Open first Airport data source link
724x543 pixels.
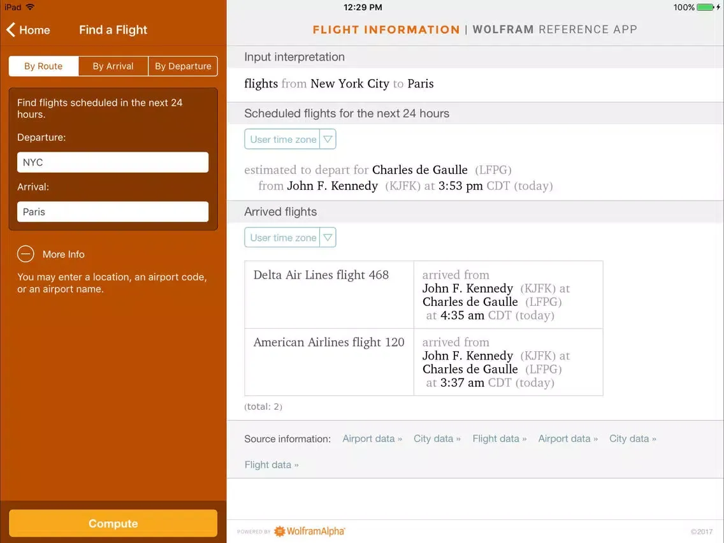372,438
